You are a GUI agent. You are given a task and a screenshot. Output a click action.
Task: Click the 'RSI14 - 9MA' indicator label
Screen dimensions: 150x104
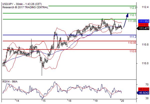coord(10,81)
